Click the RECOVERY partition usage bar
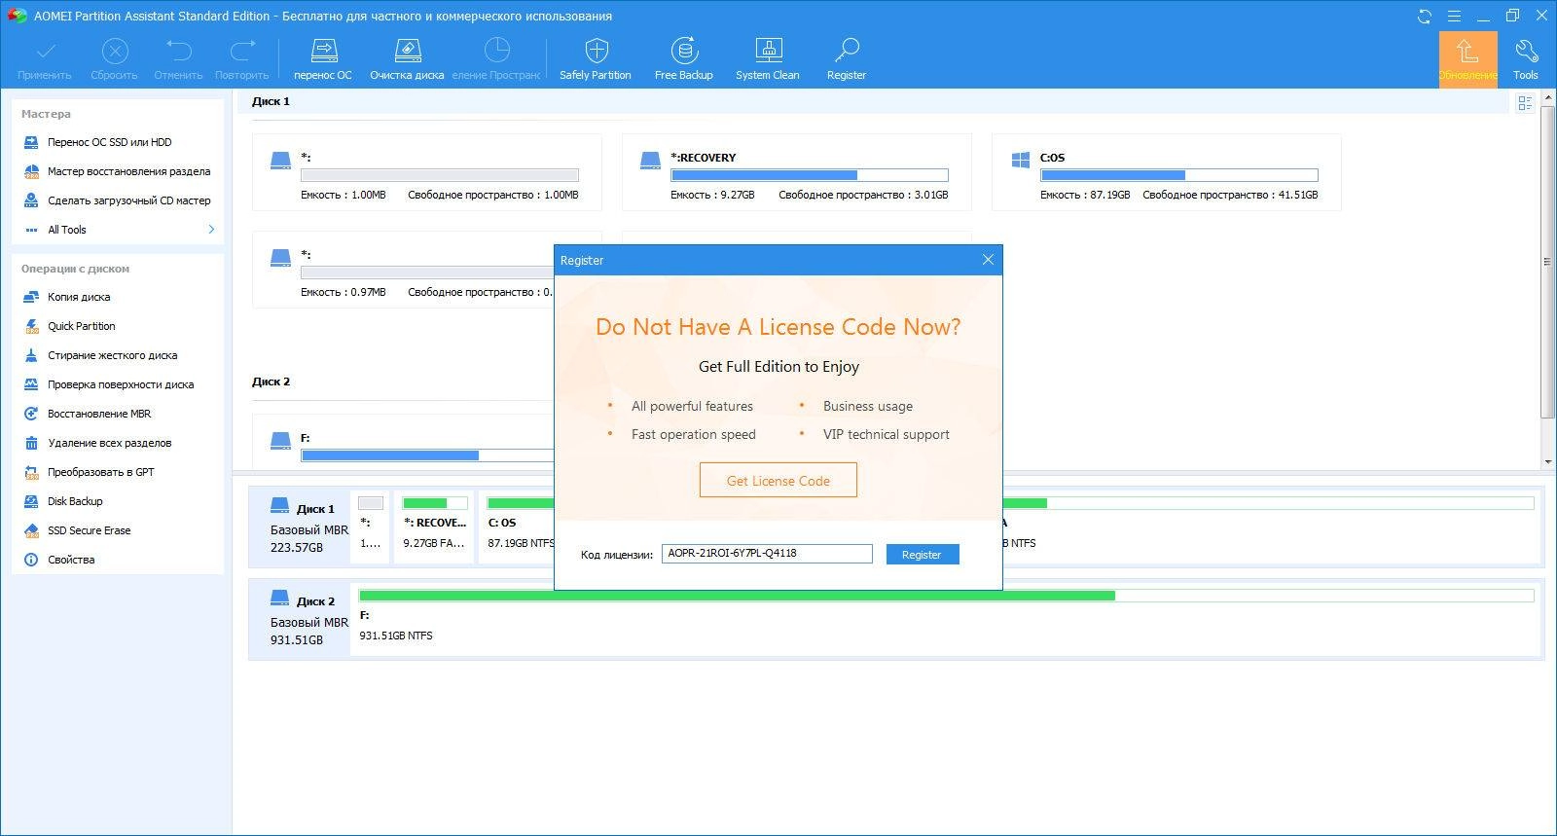The width and height of the screenshot is (1557, 836). pyautogui.click(x=809, y=175)
